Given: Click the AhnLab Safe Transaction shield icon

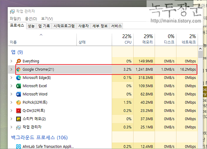Looking at the screenshot, I should pyautogui.click(x=18, y=146).
